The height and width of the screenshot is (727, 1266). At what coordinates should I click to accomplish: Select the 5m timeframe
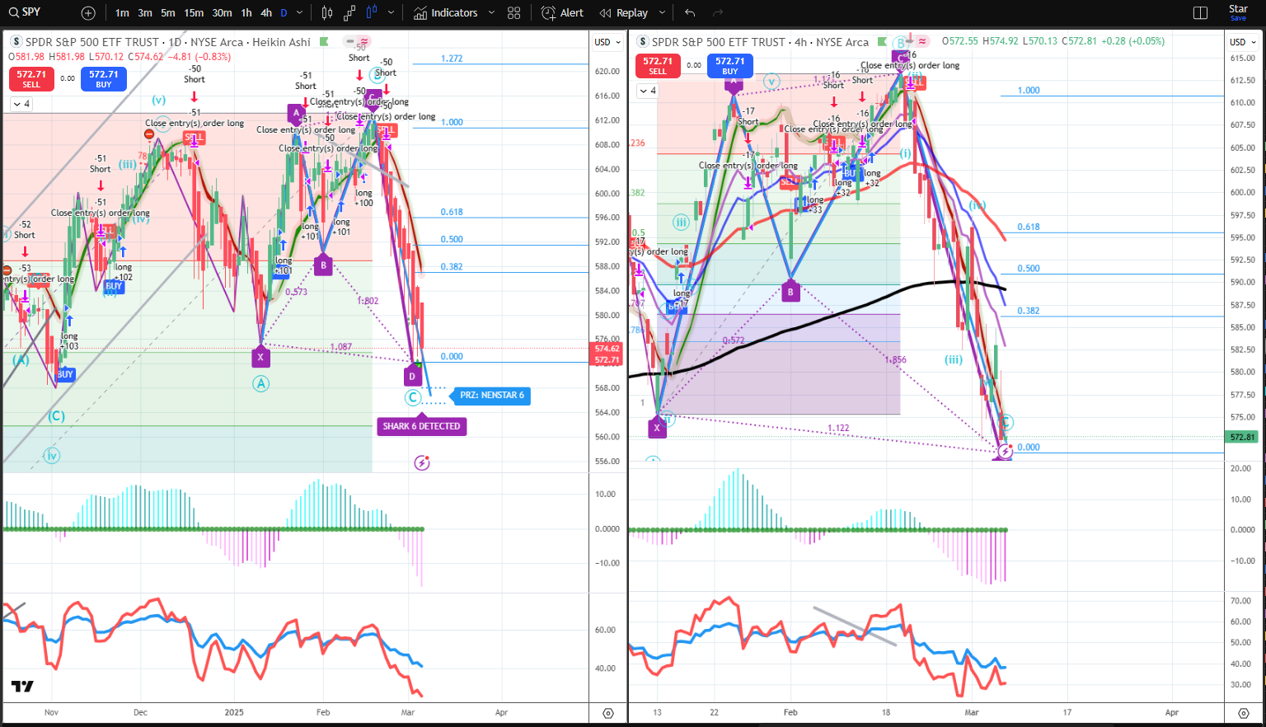pyautogui.click(x=168, y=13)
